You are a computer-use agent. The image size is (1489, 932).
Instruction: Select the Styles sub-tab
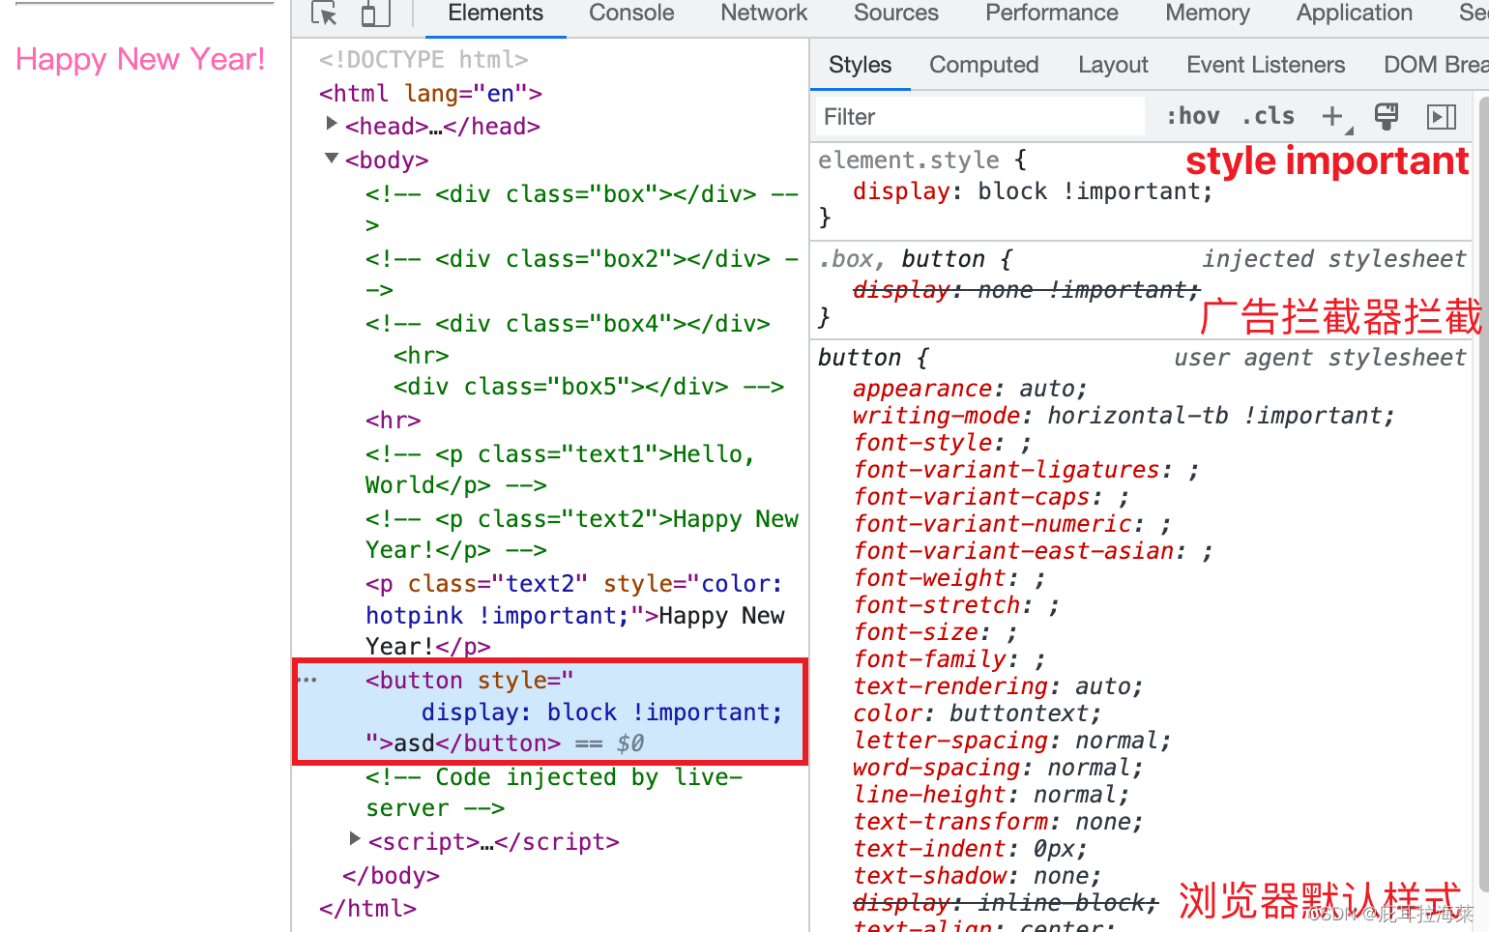point(860,65)
